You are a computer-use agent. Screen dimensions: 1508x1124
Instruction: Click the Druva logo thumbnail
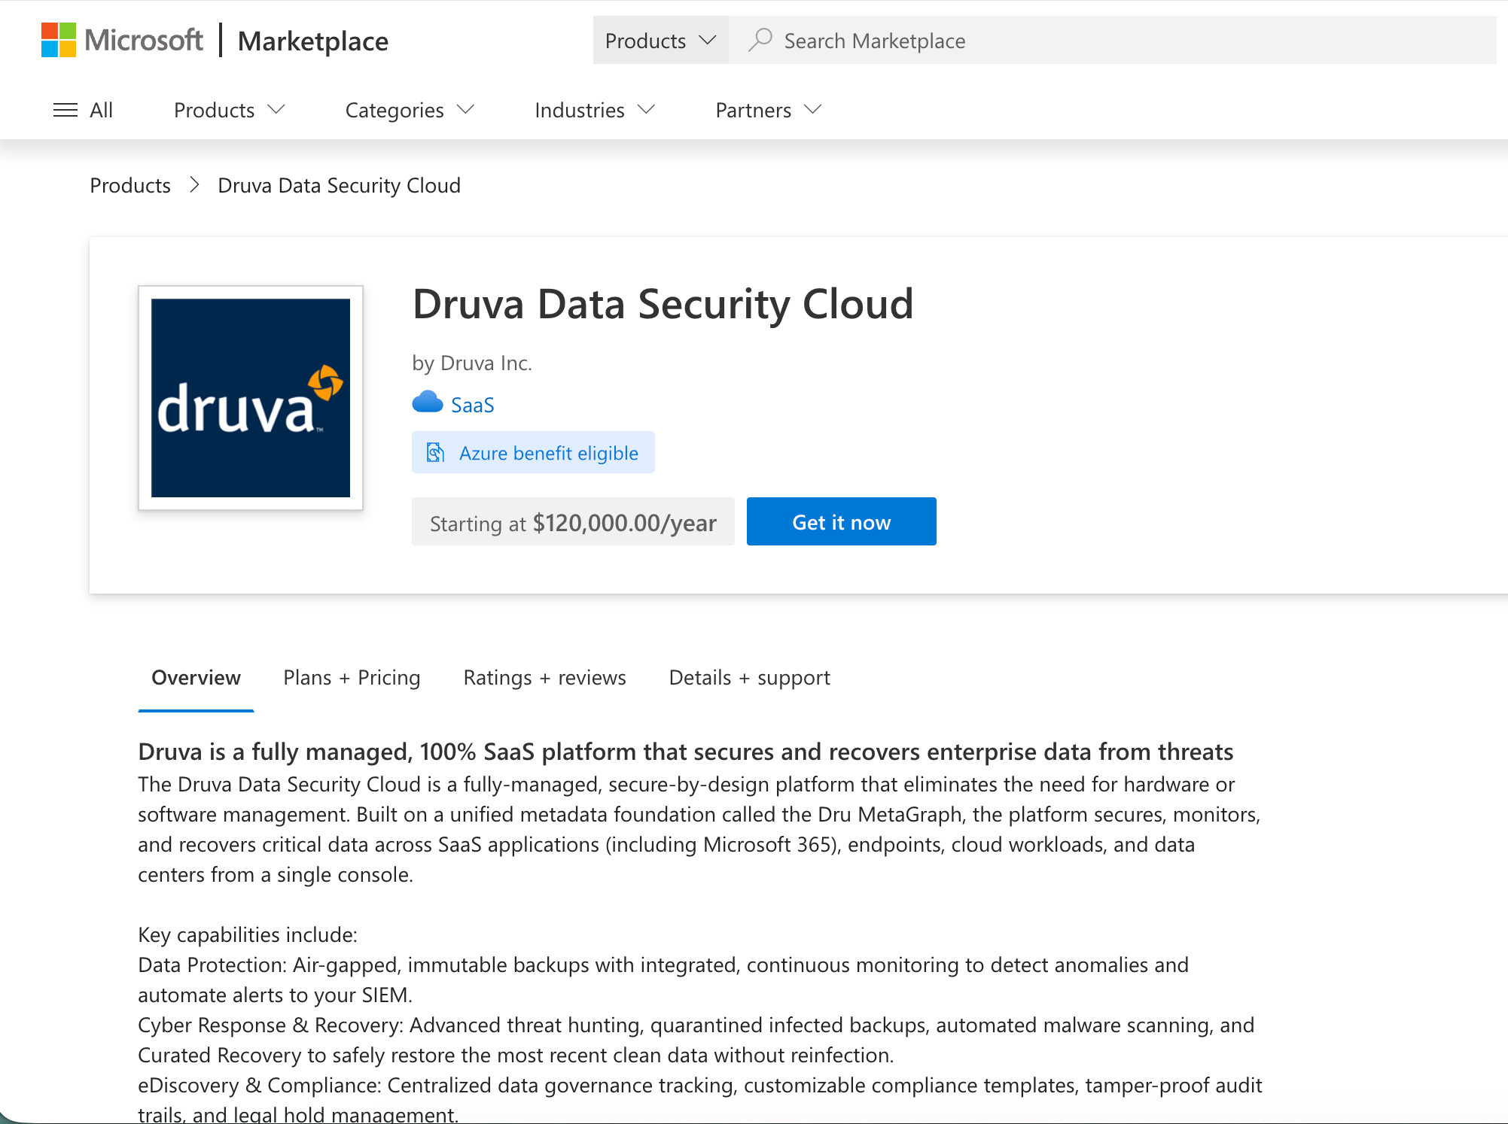click(x=251, y=398)
